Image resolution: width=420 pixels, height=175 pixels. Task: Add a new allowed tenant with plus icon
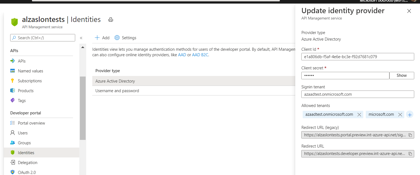[x=410, y=114]
